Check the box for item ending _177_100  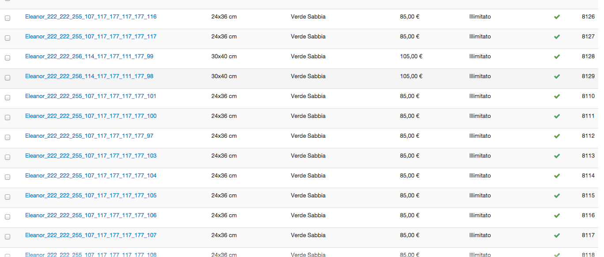coord(8,117)
